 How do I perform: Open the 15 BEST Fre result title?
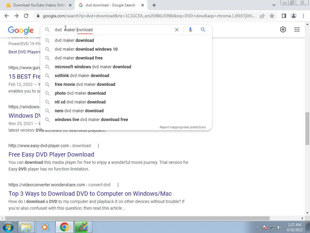click(24, 76)
